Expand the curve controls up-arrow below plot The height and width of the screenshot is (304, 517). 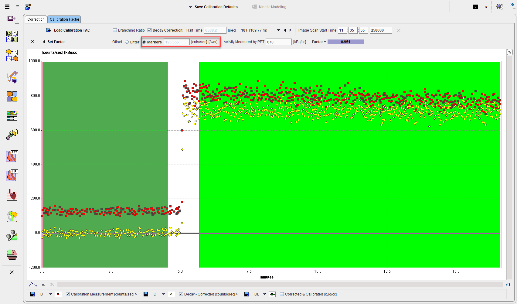[x=43, y=285]
